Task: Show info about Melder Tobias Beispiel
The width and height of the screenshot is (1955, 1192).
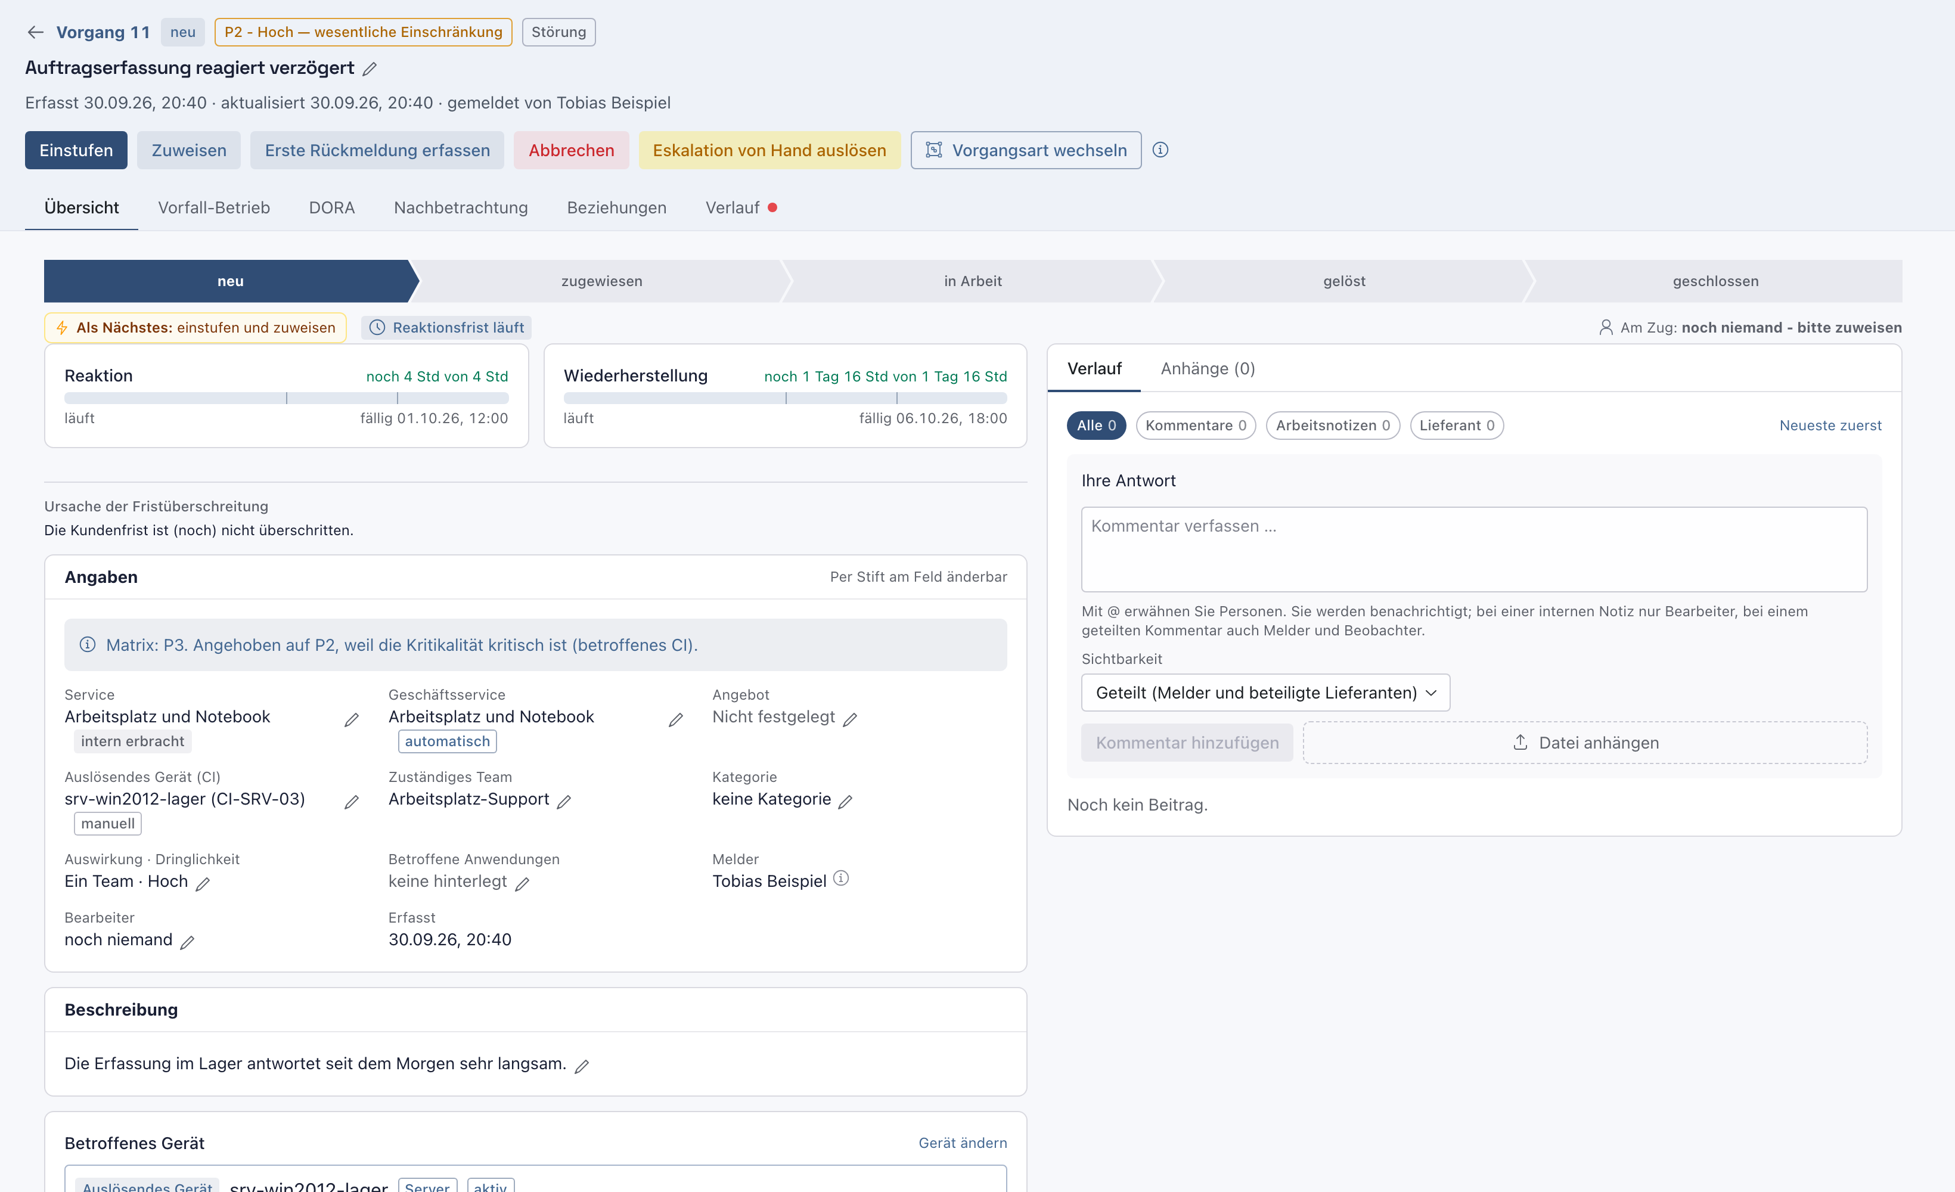Action: 841,879
